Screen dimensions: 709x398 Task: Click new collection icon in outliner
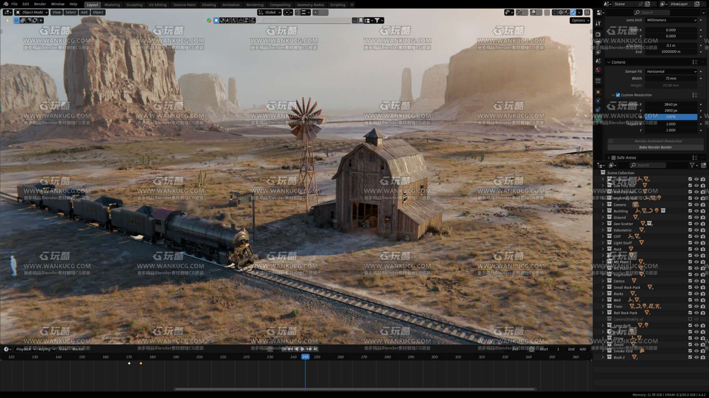[703, 166]
